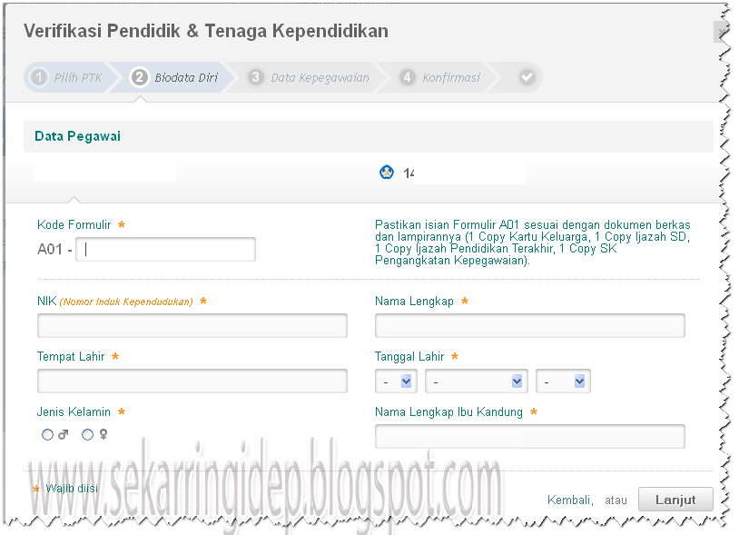Click the Nama Lengkap input field
This screenshot has width=739, height=535.
(x=530, y=325)
